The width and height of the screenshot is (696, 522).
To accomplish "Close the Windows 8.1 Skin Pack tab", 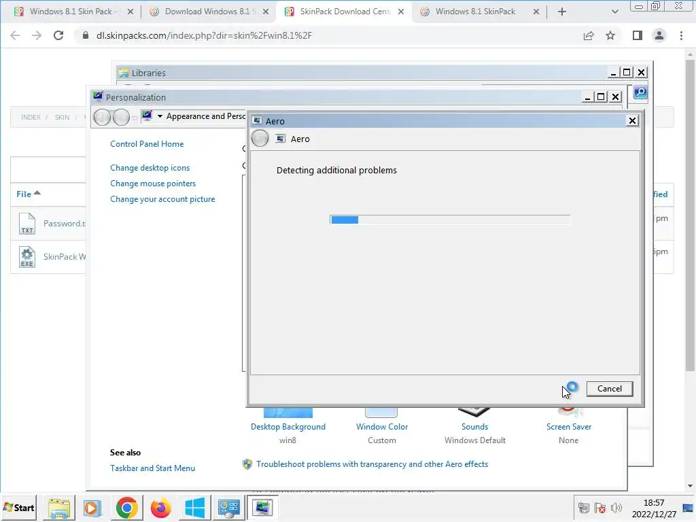I will (x=130, y=12).
